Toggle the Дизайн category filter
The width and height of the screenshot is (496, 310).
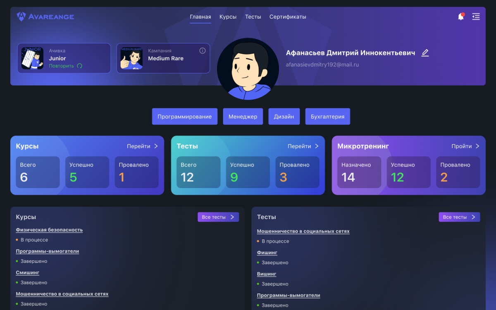(x=284, y=116)
